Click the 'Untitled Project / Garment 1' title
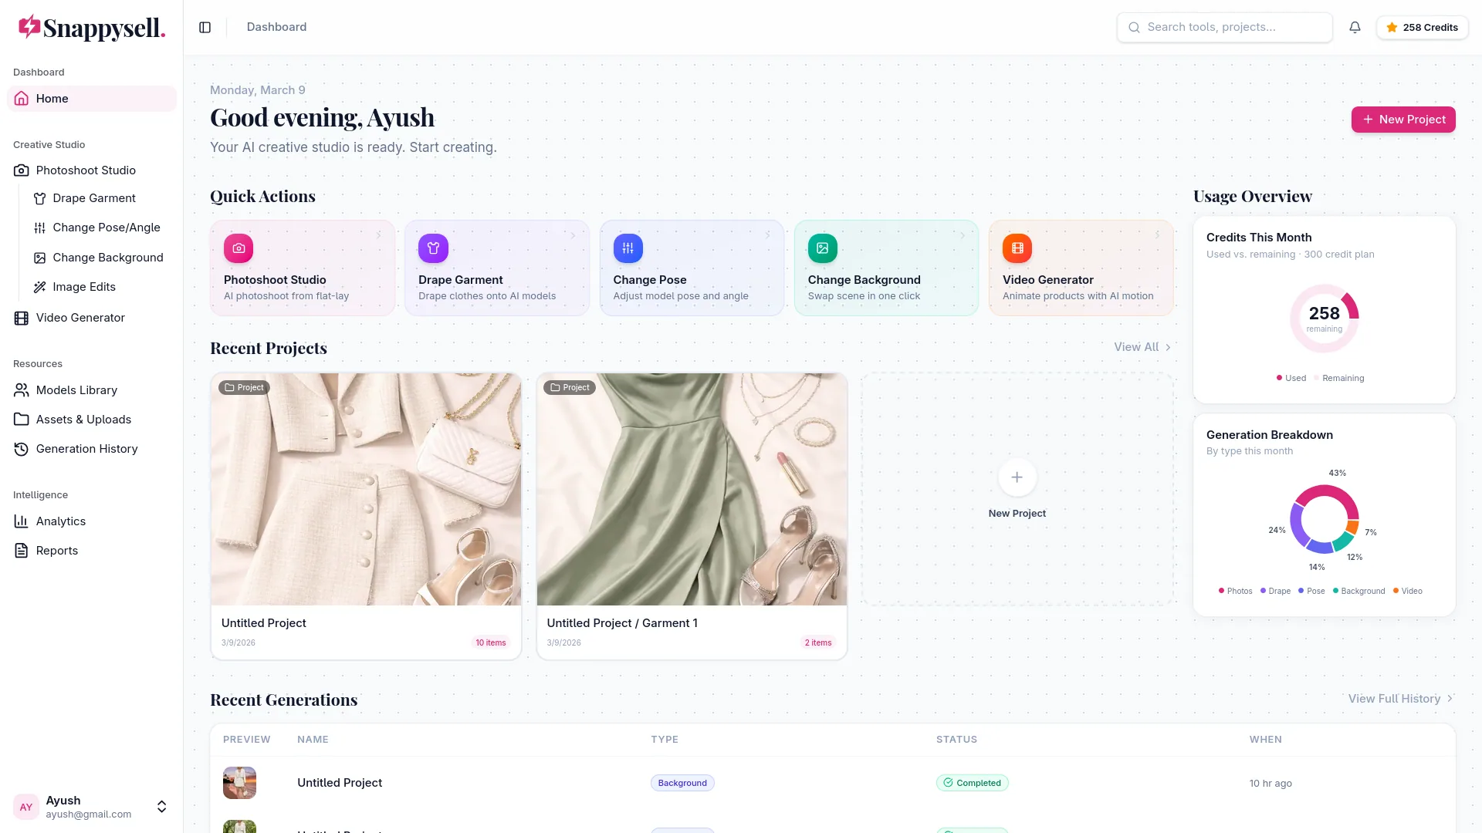This screenshot has width=1482, height=833. tap(622, 623)
